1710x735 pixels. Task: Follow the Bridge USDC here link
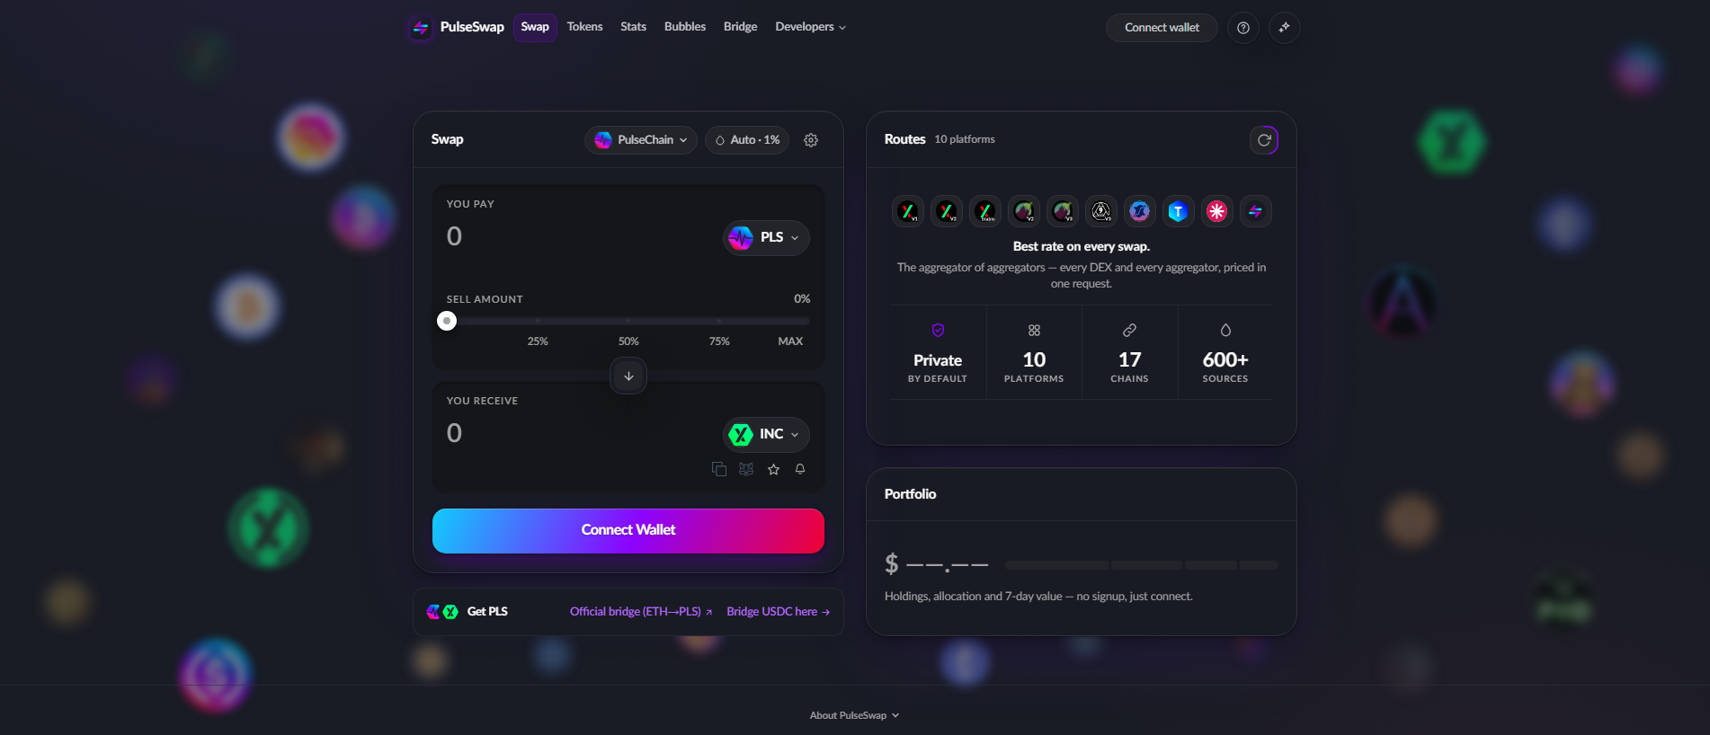pos(778,612)
